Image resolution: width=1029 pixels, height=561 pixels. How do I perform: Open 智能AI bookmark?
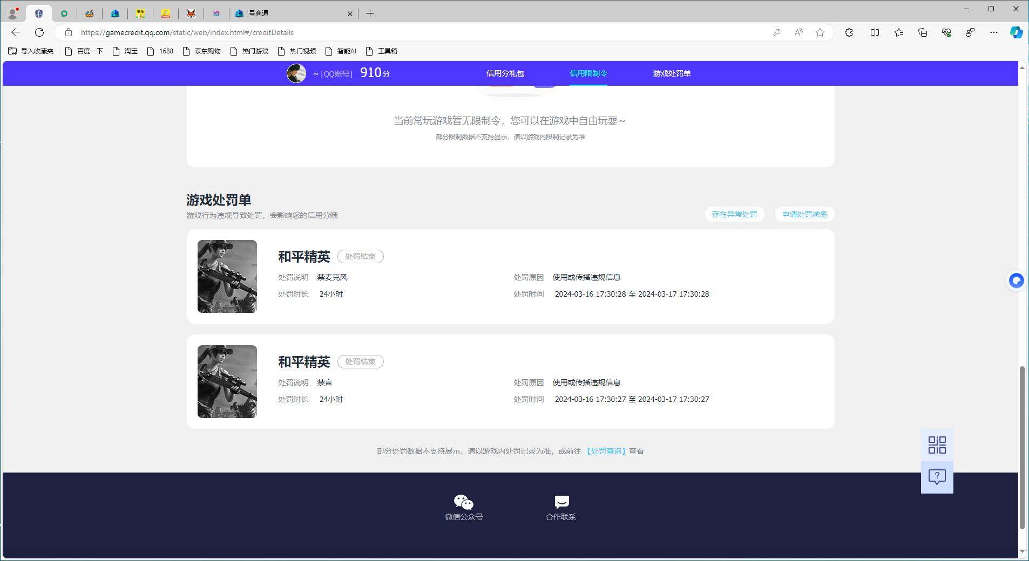click(341, 51)
